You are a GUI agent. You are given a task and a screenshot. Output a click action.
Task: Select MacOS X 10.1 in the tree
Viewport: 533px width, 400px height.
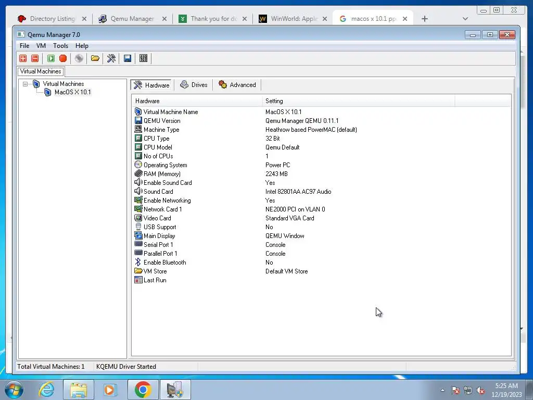pos(72,92)
